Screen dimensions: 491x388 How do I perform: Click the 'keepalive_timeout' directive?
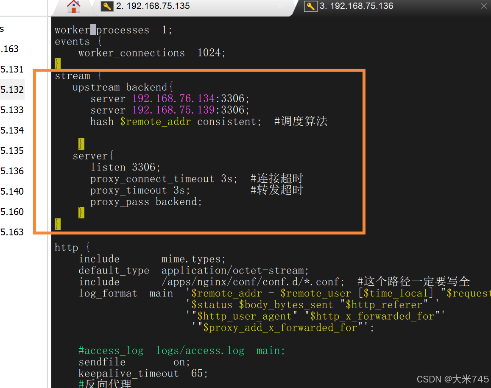click(x=128, y=373)
